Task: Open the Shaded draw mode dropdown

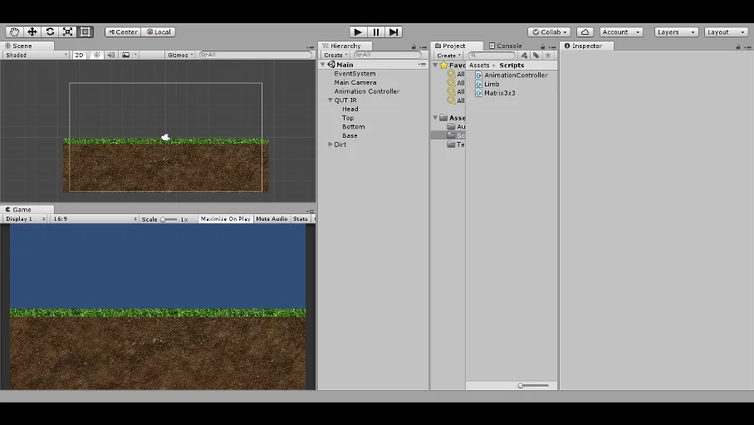Action: click(36, 55)
